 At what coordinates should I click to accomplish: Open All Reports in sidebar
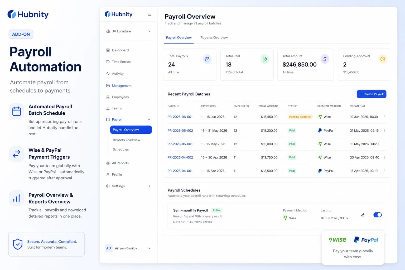pyautogui.click(x=120, y=163)
